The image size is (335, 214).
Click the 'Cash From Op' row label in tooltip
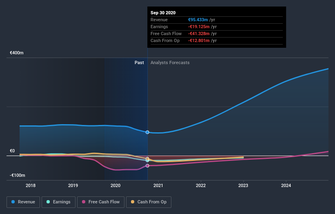(x=165, y=40)
